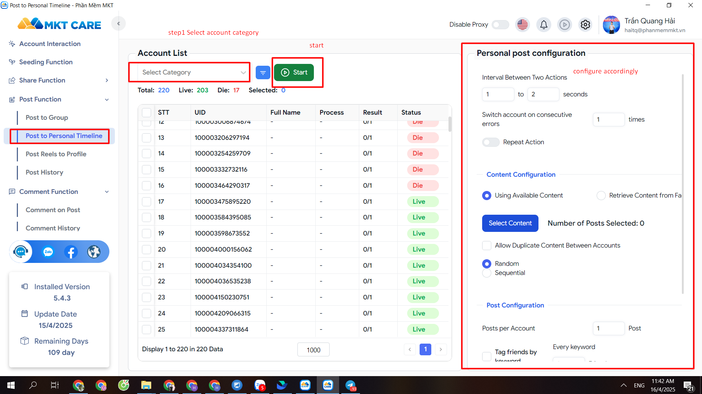Open Post to Group page
The width and height of the screenshot is (702, 394).
click(47, 118)
